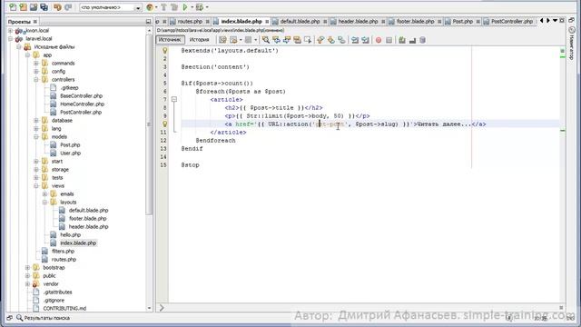Click the Open Project toolbar icon
The width and height of the screenshot is (581, 327).
34,7
